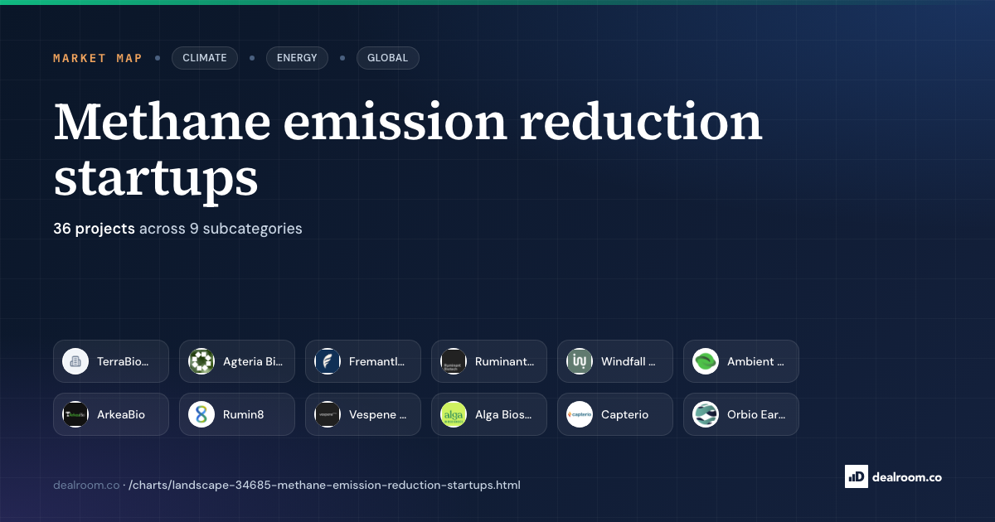Open the Ambient … card name

point(755,361)
